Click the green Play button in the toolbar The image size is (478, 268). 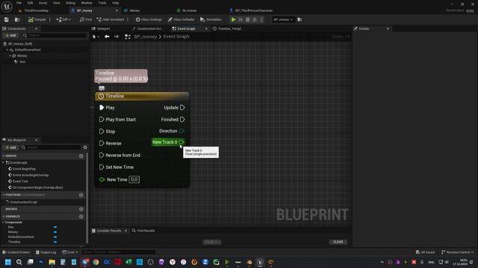[x=234, y=19]
